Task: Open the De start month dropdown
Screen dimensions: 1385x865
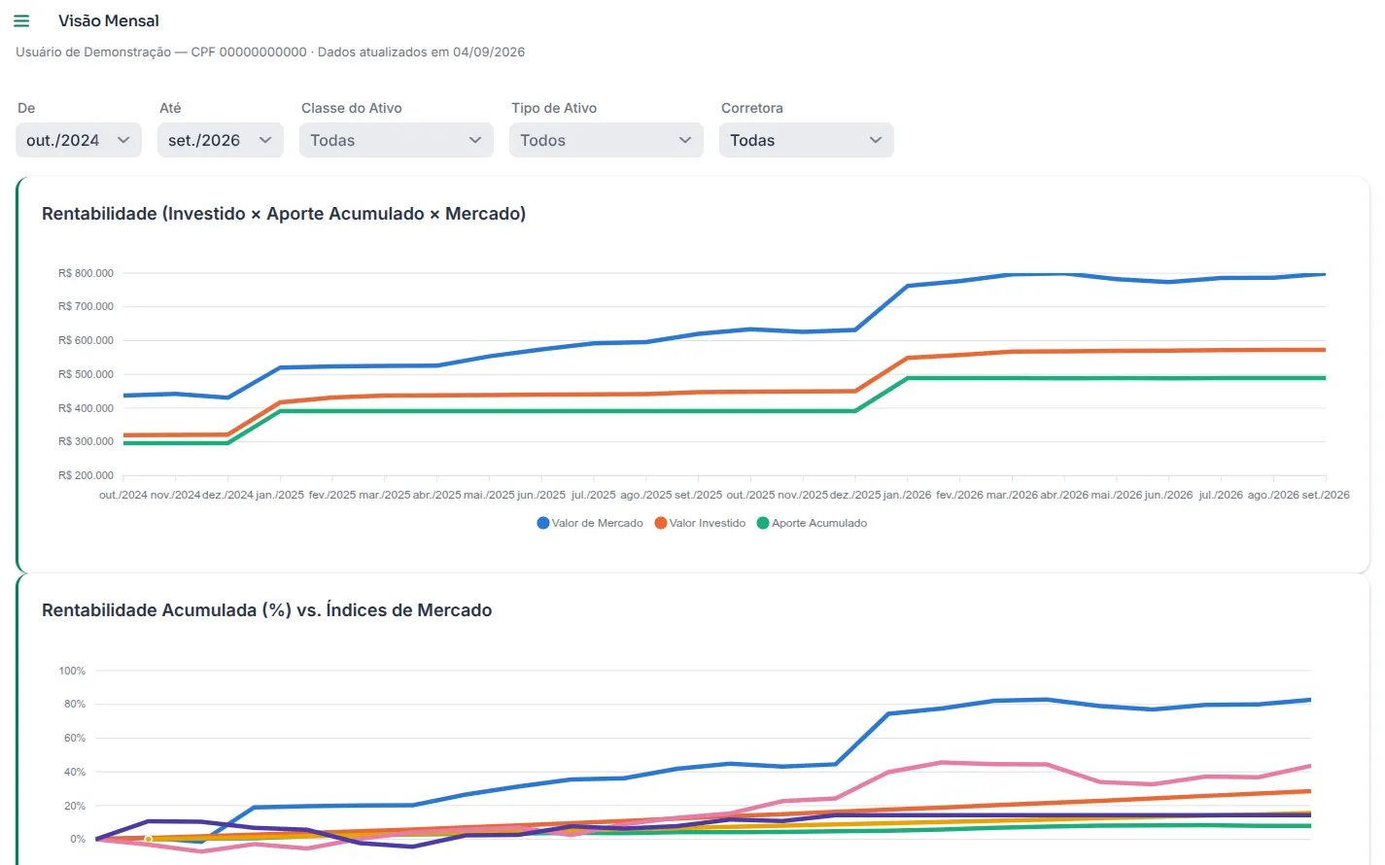Action: pyautogui.click(x=79, y=140)
